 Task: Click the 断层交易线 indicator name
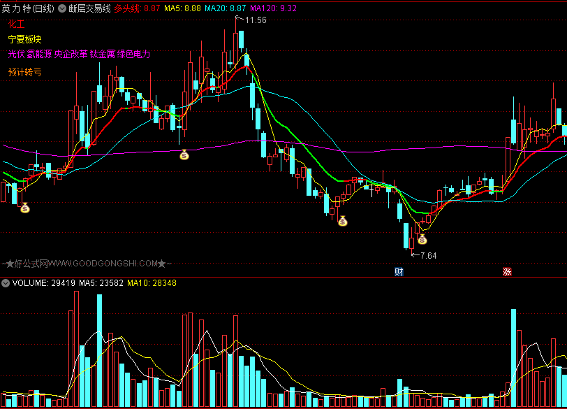click(x=89, y=8)
